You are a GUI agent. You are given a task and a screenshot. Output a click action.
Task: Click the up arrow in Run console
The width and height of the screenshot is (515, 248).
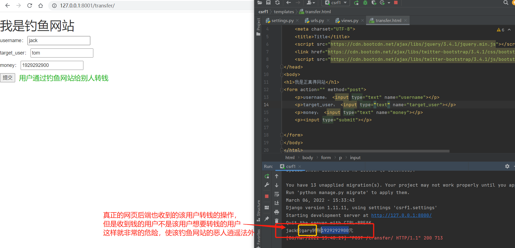pyautogui.click(x=277, y=176)
